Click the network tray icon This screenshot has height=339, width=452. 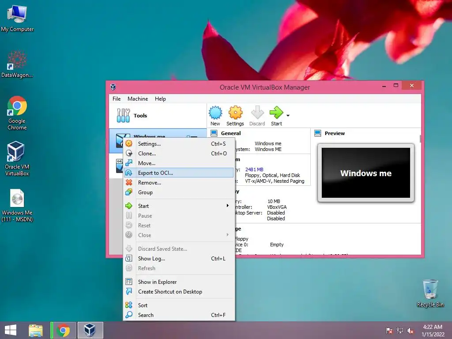400,331
